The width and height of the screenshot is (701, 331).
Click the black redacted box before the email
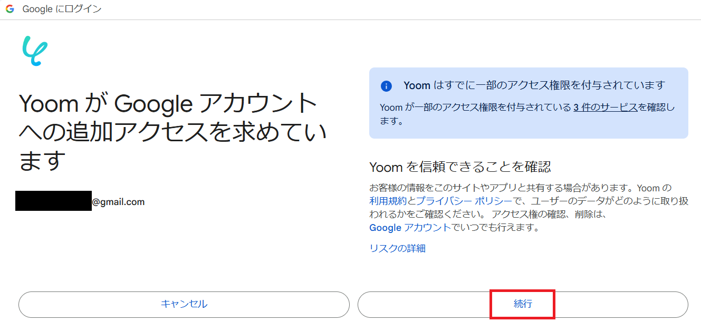coord(53,201)
